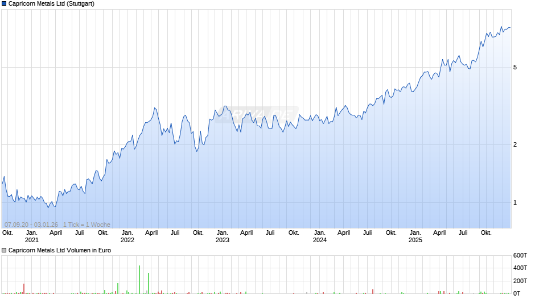This screenshot has width=535, height=299.
Task: Click the '1 Tick = 1 Woche' label
Action: point(87,225)
